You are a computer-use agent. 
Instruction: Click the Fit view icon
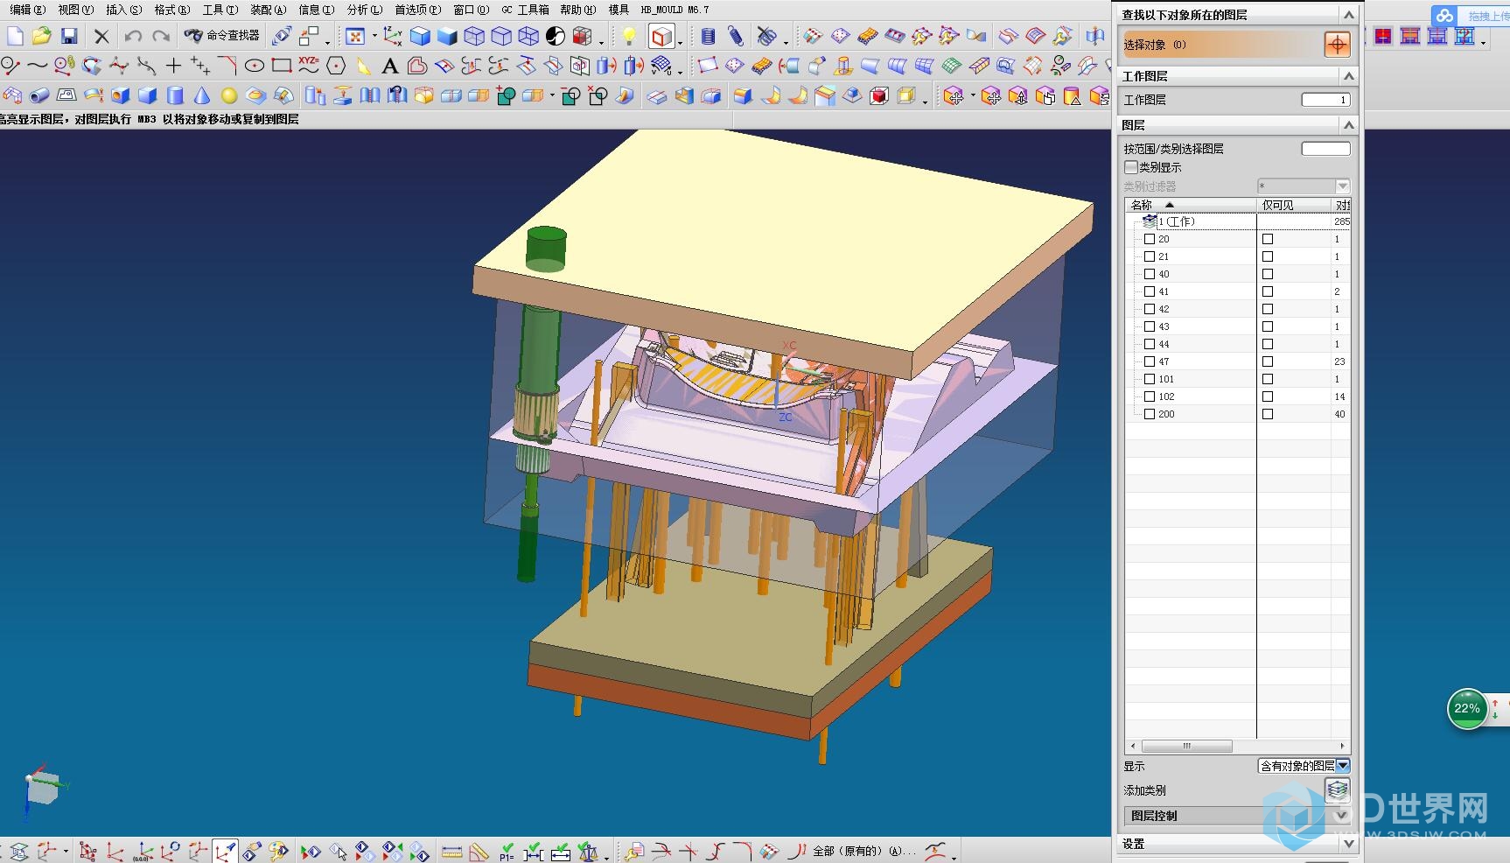coord(355,36)
